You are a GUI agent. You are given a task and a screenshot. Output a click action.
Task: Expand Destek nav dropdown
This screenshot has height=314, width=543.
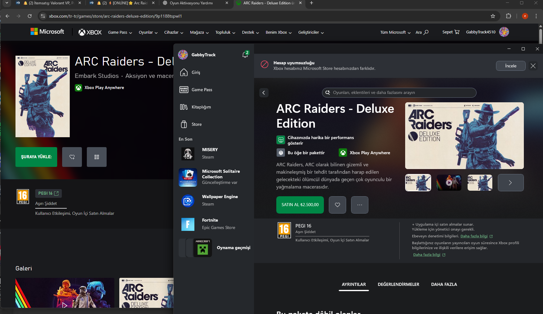coord(250,32)
